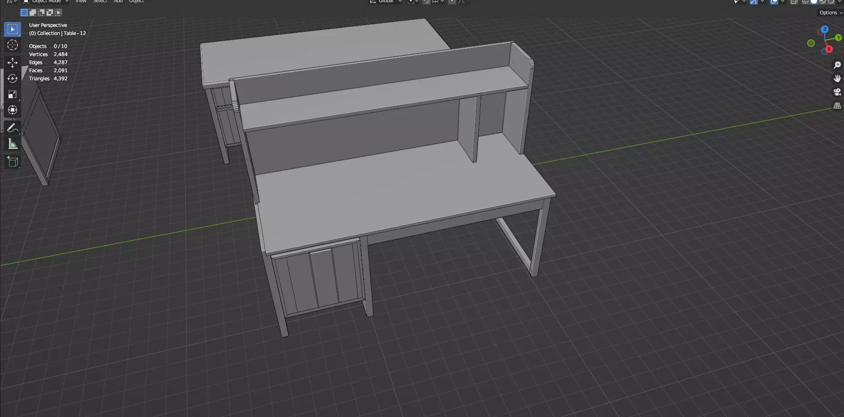
Task: Open the Object menu
Action: coord(136,1)
